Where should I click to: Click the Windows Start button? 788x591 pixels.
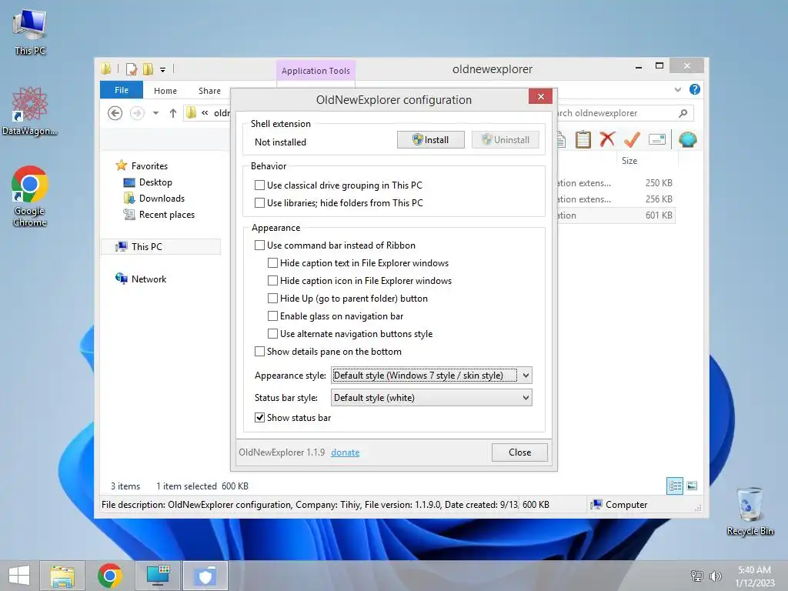[x=19, y=576]
